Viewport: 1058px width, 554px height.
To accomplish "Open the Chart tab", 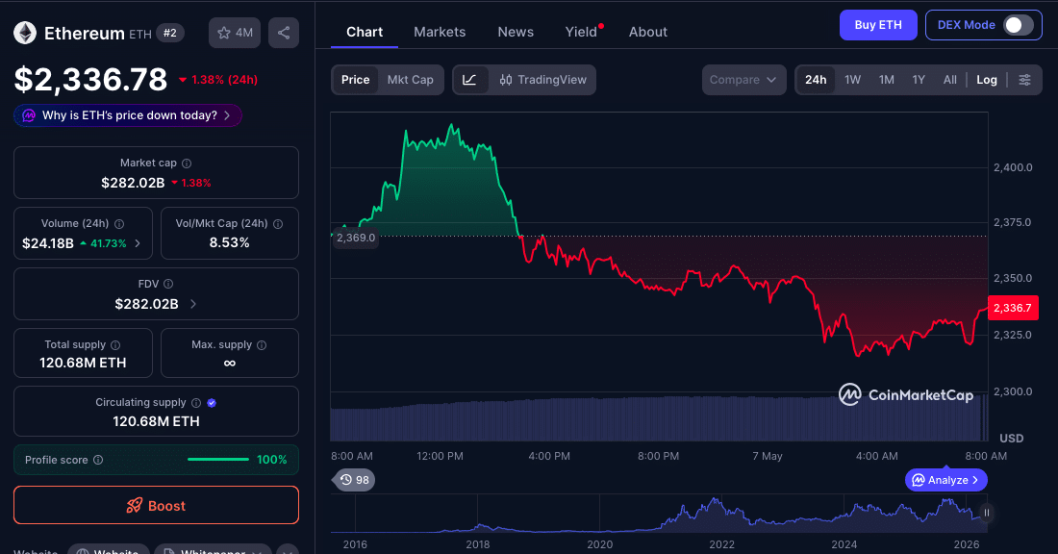I will click(365, 32).
